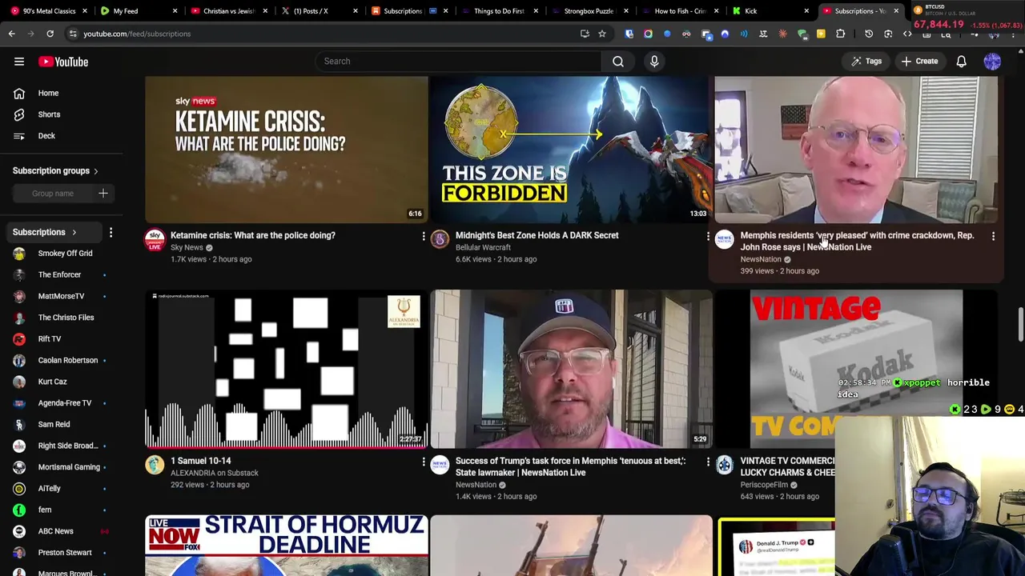Expand Subscription groups chevron
Screen dimensions: 1025x576
point(95,171)
